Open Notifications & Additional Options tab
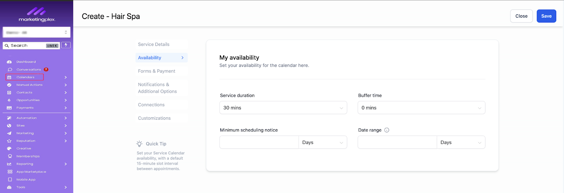Screen dimensions: 564x193 tap(161, 88)
